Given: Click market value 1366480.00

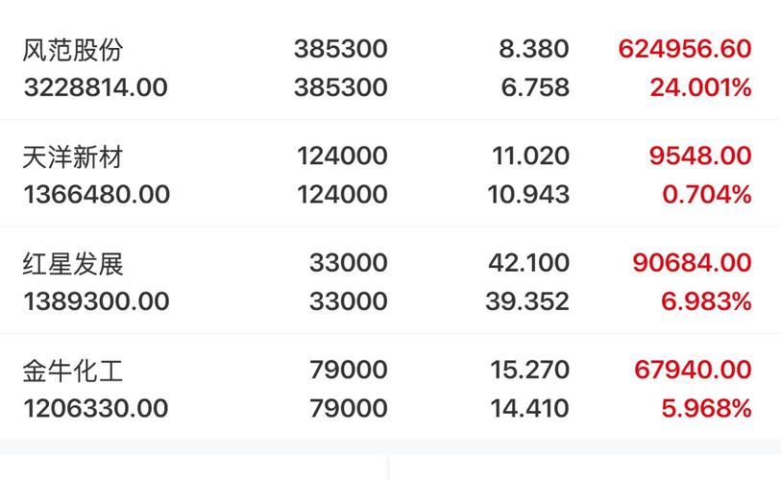Looking at the screenshot, I should [97, 194].
